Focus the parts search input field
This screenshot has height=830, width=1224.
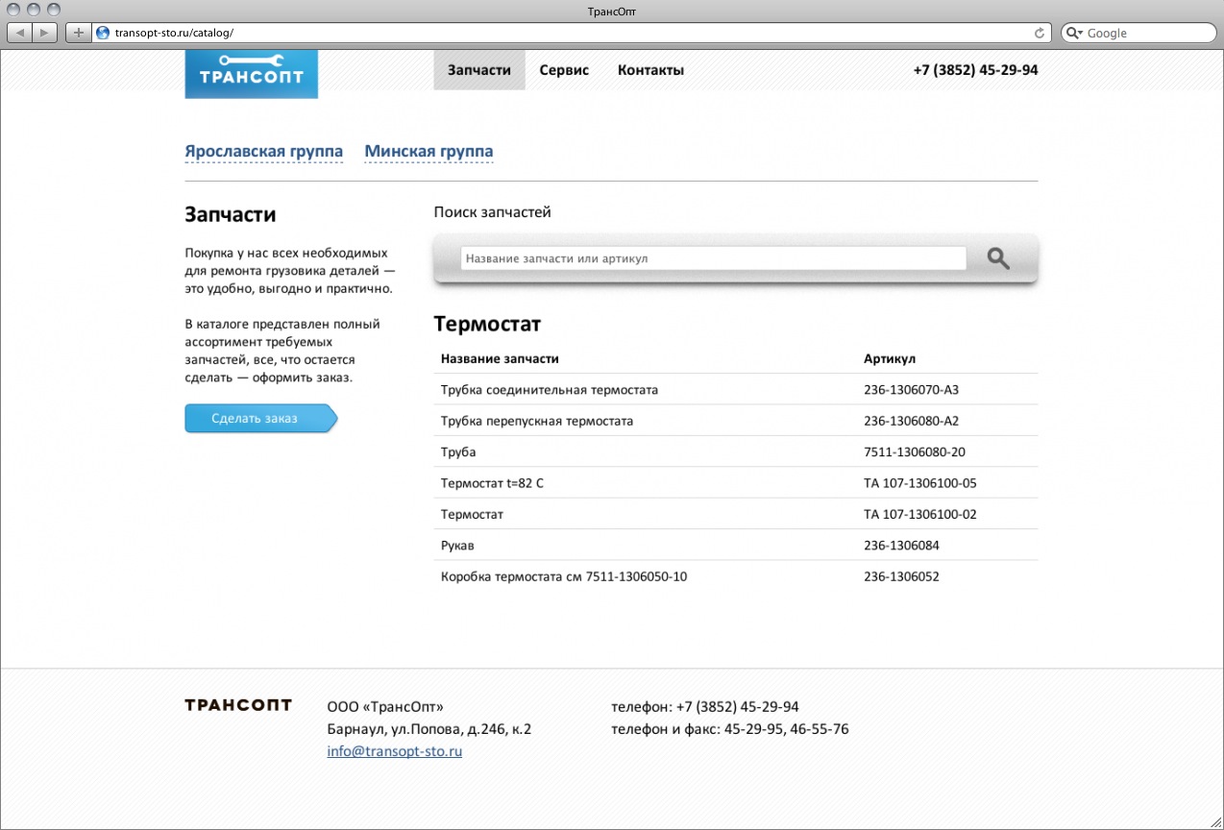(x=713, y=258)
